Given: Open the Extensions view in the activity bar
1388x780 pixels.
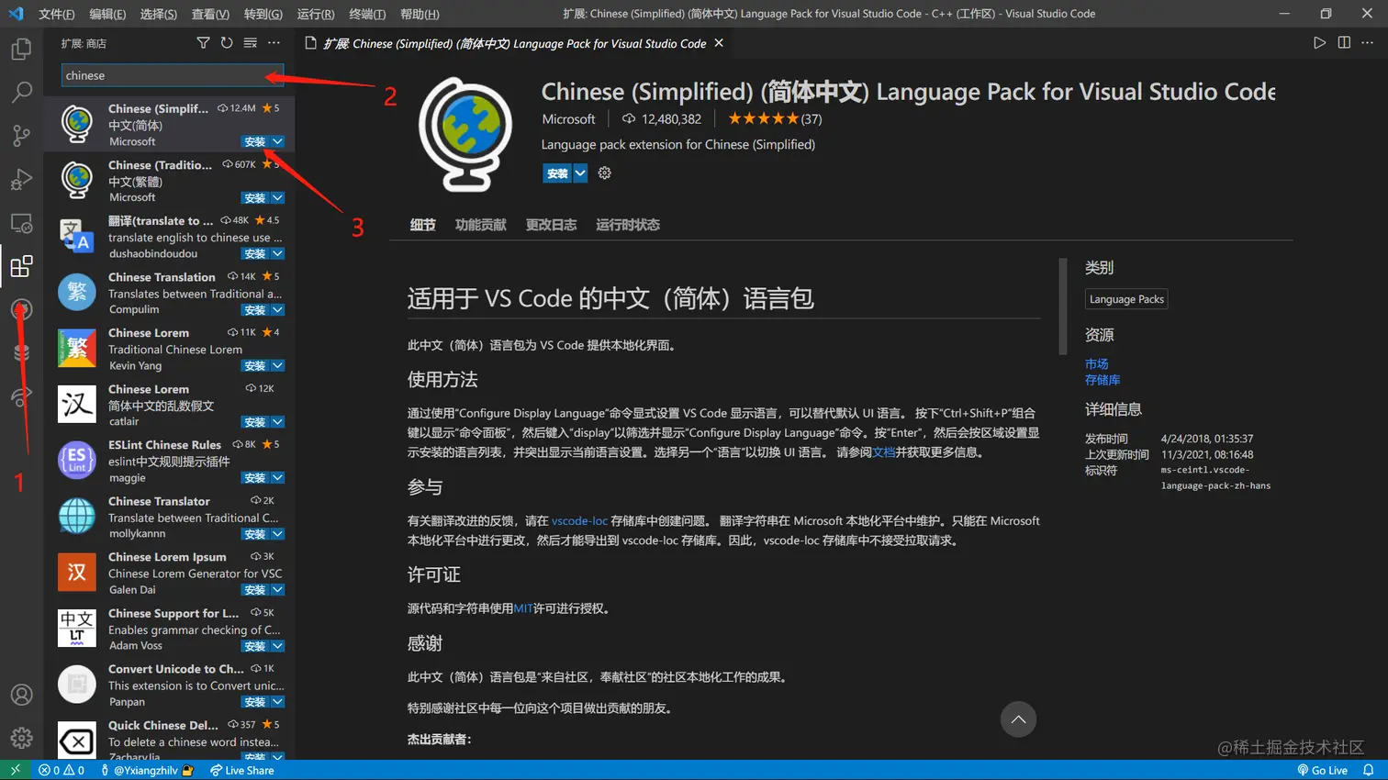Looking at the screenshot, I should point(21,264).
